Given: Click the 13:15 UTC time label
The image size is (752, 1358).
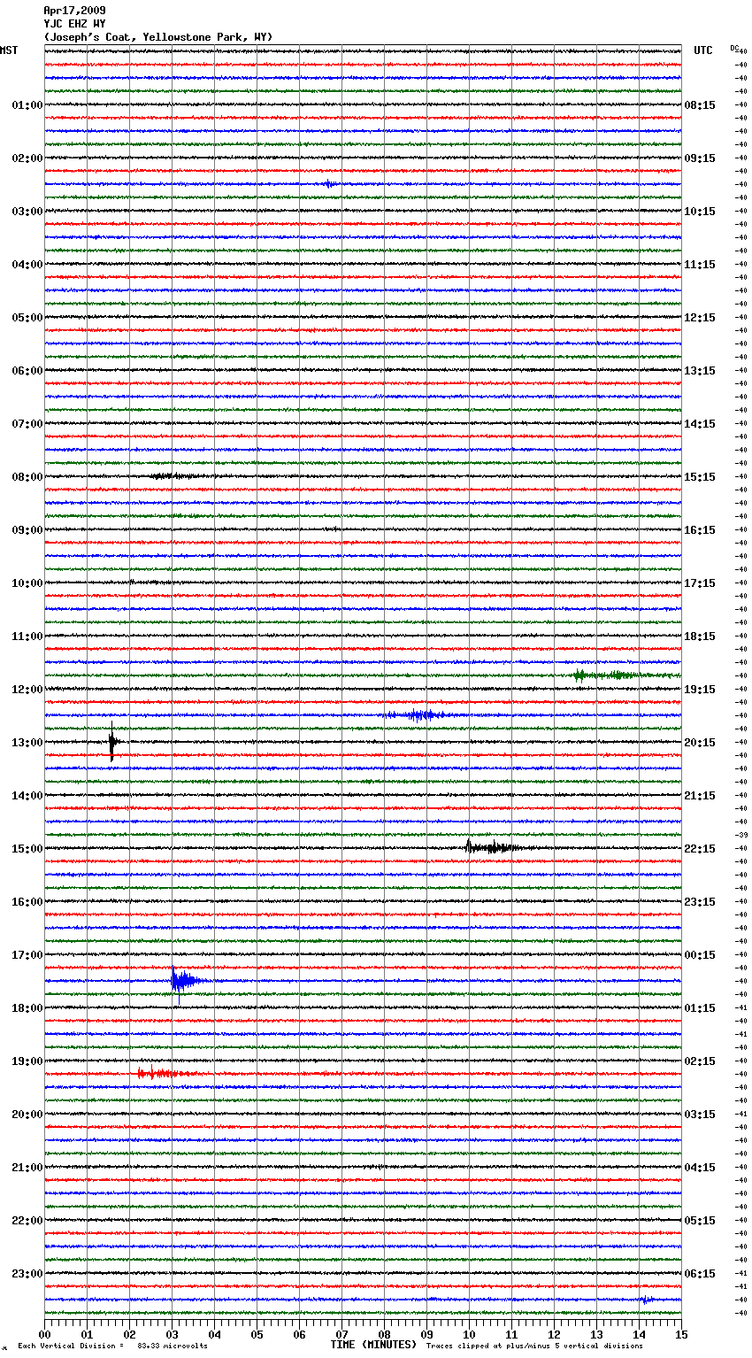Looking at the screenshot, I should [700, 371].
